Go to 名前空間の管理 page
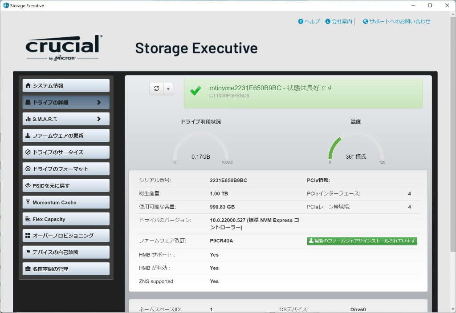The image size is (456, 313). 66,269
